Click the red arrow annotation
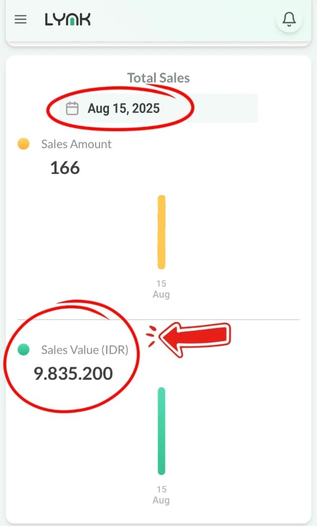317x526 pixels. (x=195, y=339)
